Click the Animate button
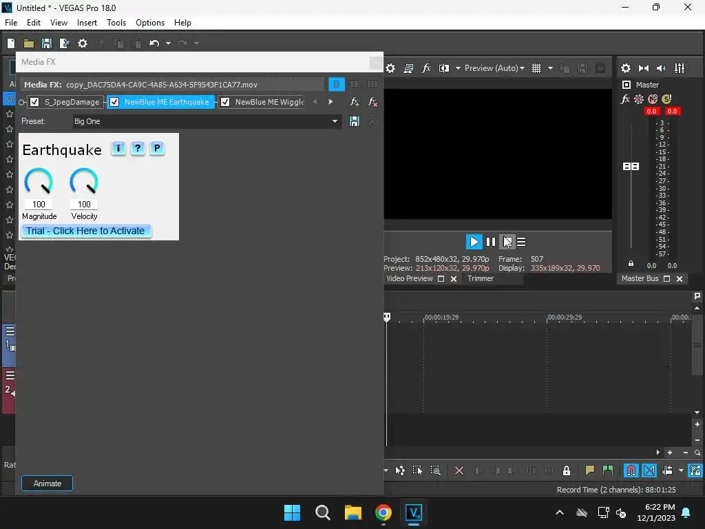This screenshot has height=529, width=705. coord(48,484)
